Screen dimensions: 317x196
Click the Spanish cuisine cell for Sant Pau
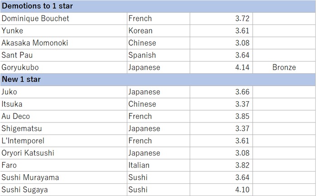pyautogui.click(x=158, y=55)
